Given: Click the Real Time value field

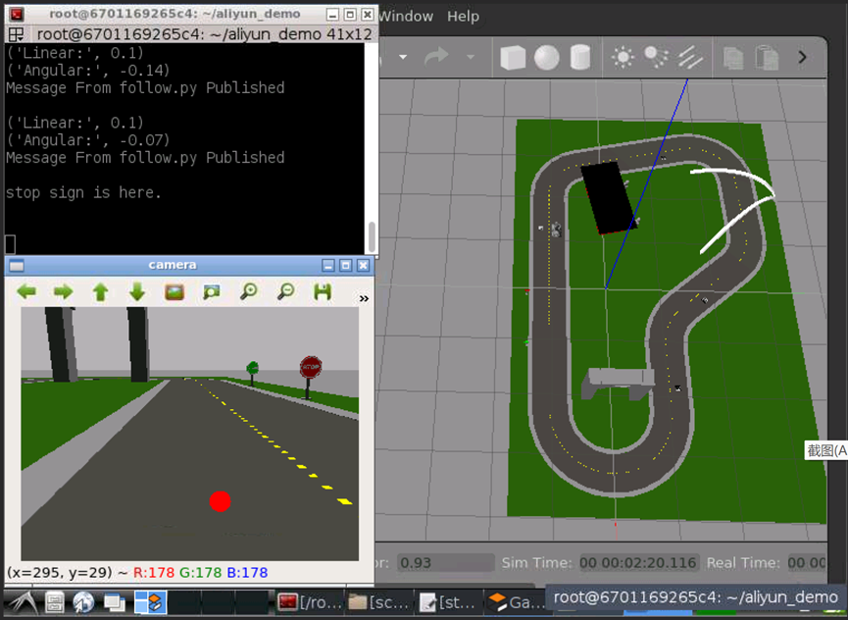Looking at the screenshot, I should pos(807,563).
